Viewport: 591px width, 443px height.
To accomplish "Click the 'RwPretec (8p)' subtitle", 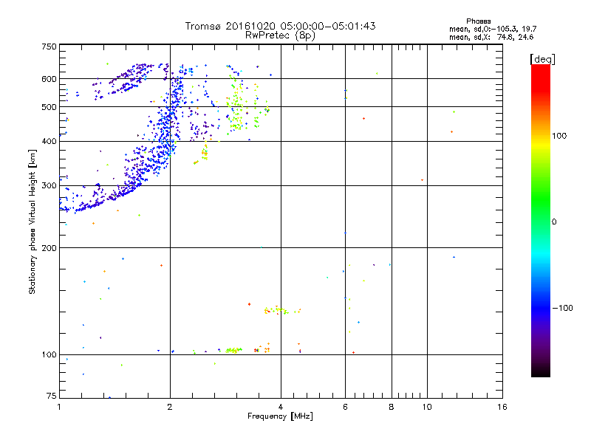I will tap(280, 35).
